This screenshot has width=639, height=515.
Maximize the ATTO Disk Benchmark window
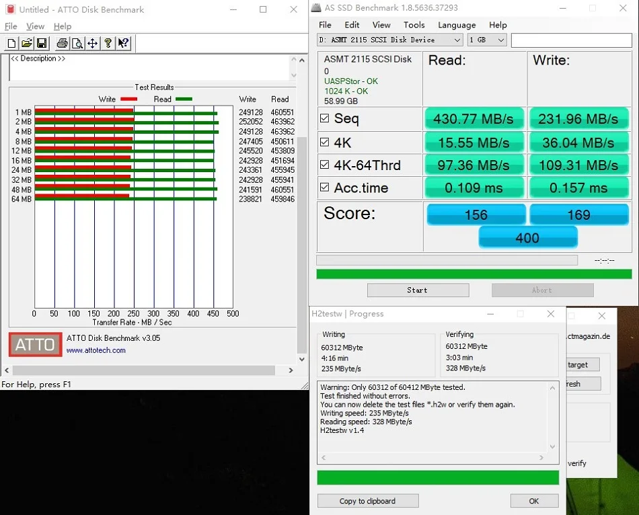(x=263, y=9)
